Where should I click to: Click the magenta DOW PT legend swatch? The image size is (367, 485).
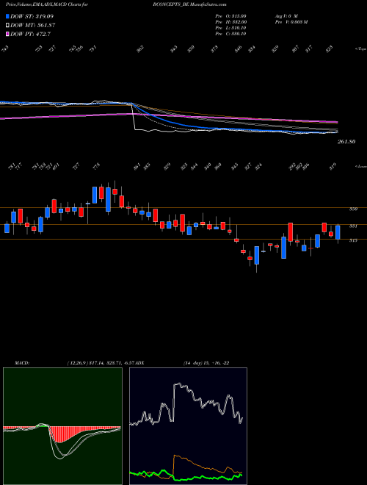[7, 35]
